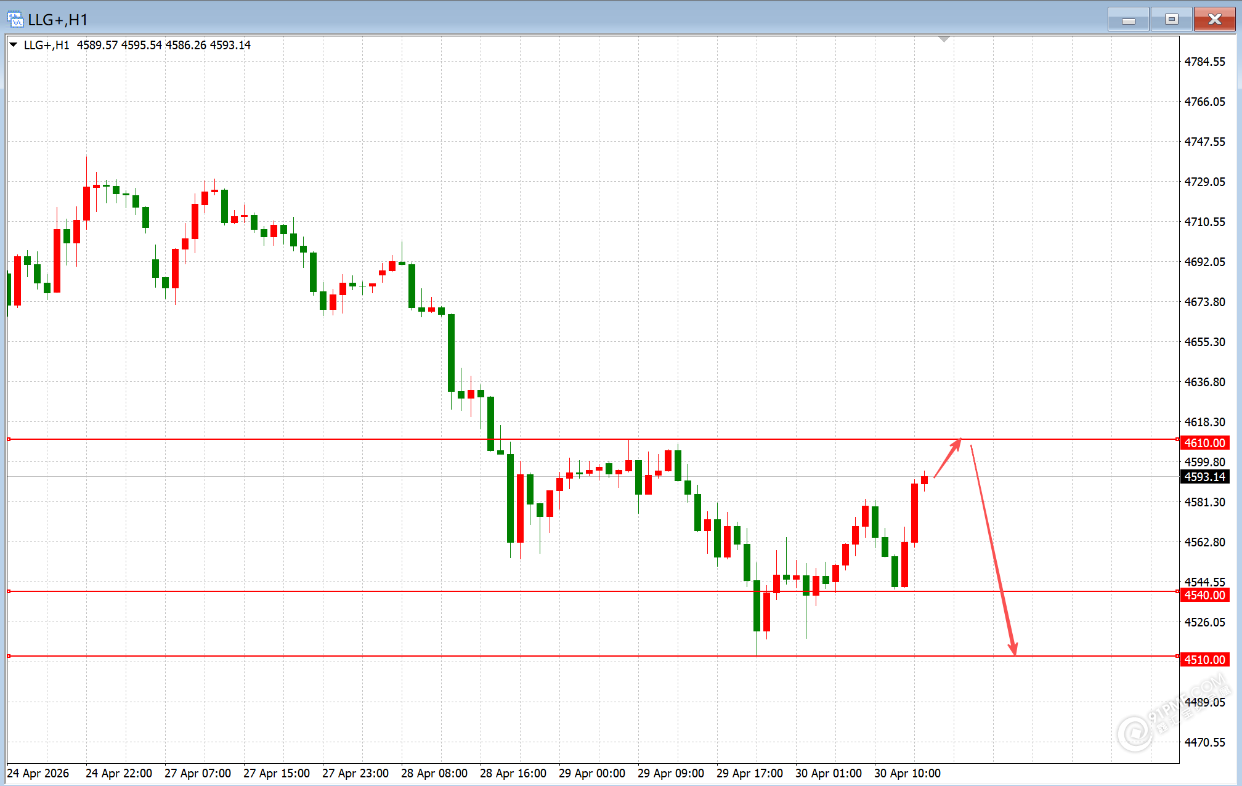Click the 30 Apr 10:00 time axis label
Viewport: 1242px width, 786px height.
tap(907, 773)
